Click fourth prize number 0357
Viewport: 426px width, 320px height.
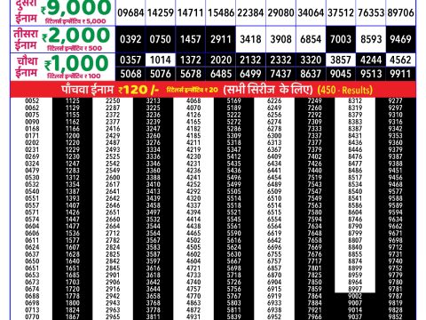tap(130, 60)
